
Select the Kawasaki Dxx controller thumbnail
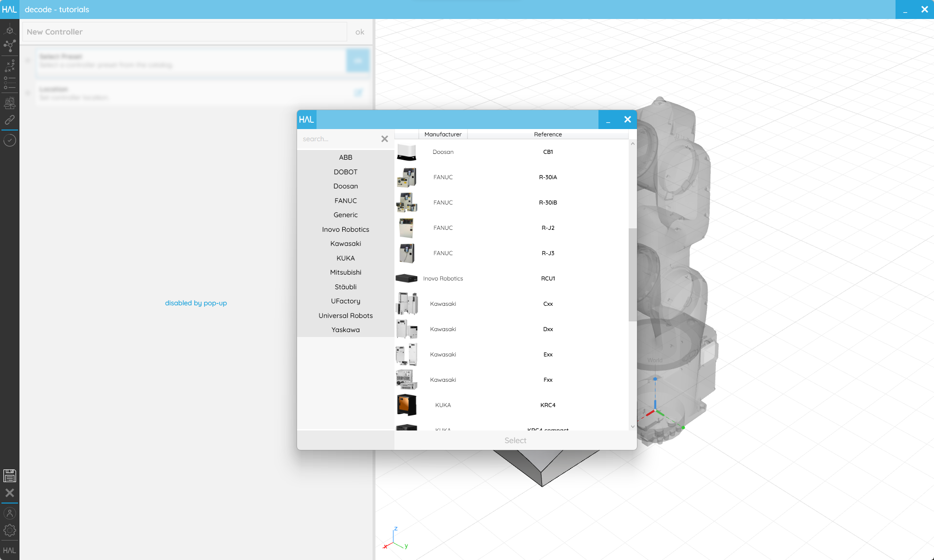[407, 329]
